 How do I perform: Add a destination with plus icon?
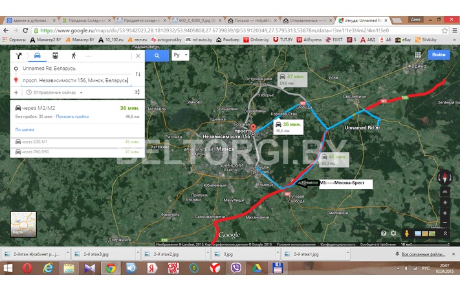[16, 92]
